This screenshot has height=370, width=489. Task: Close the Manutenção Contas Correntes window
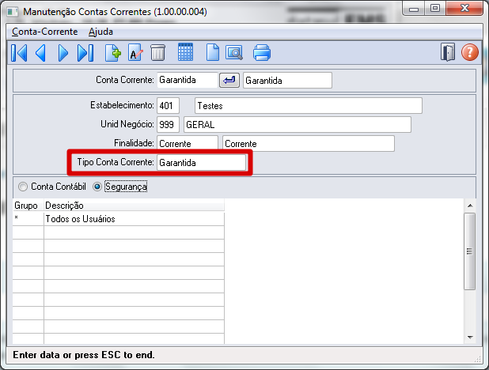[x=464, y=9]
